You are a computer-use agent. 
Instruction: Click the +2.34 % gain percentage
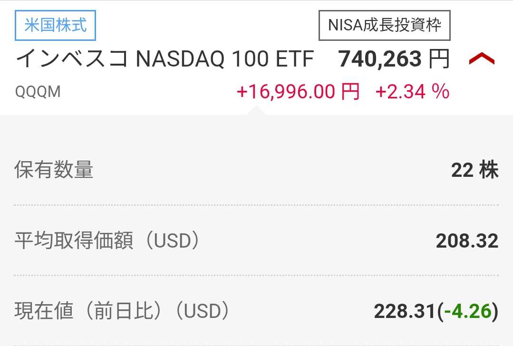412,91
